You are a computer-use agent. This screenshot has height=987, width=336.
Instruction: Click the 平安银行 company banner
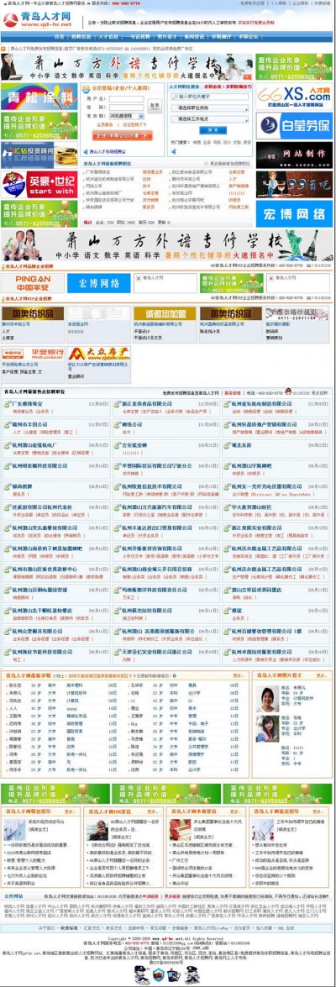tap(32, 353)
